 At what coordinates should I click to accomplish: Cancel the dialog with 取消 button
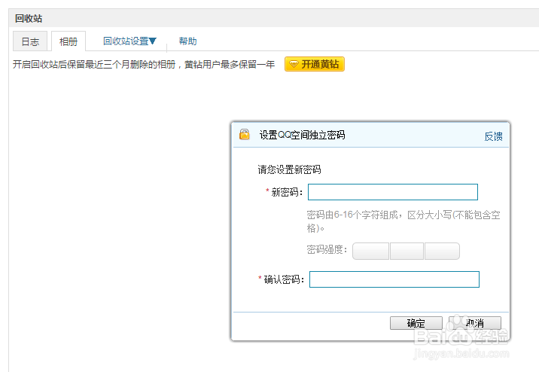coord(475,323)
